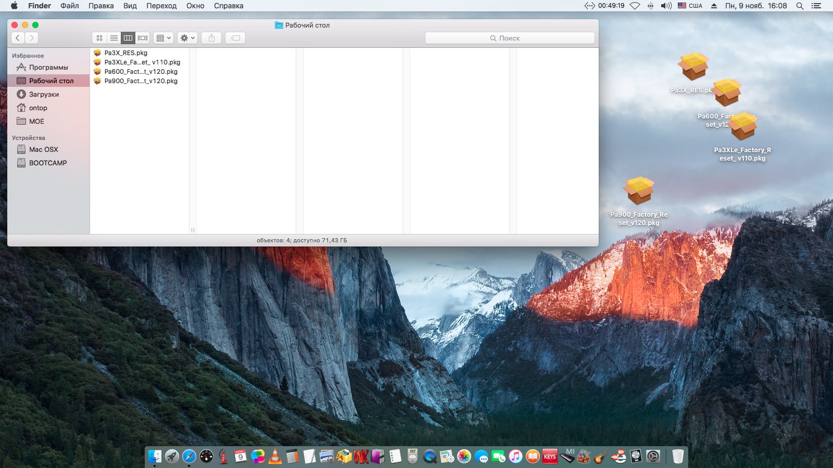
Task: Click the date and time in menu bar
Action: (756, 6)
